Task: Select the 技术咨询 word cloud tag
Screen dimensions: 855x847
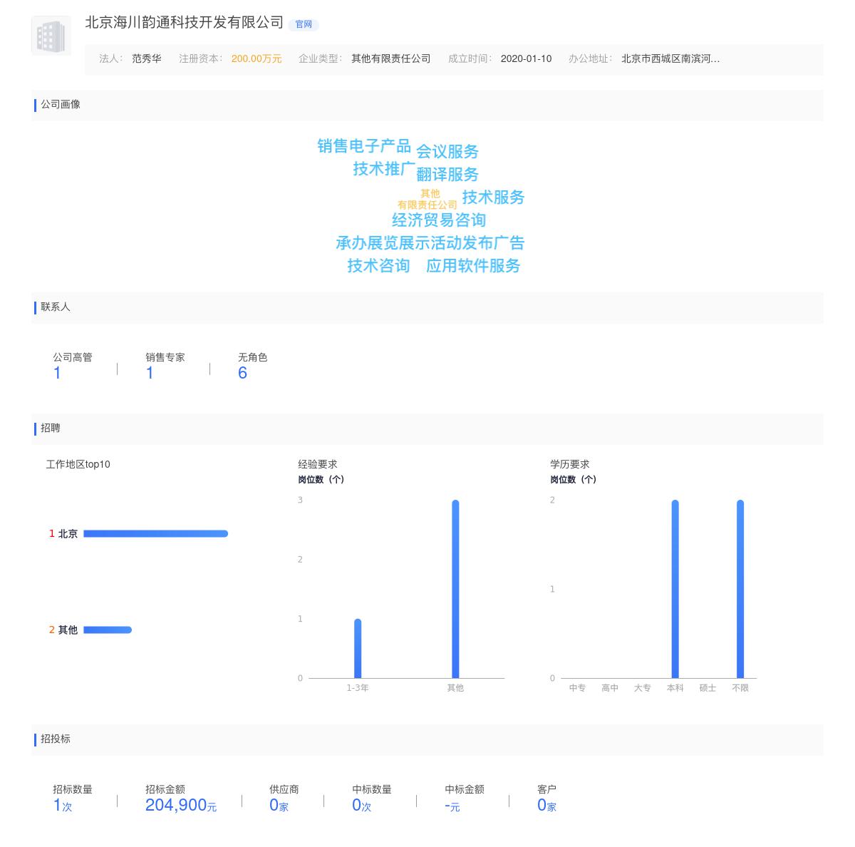Action: (x=378, y=266)
